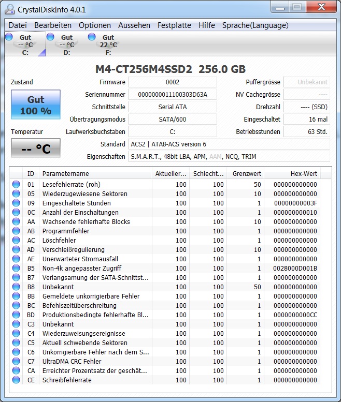Click status icon of C6 Unkorrigierbare Fehler row
The height and width of the screenshot is (402, 341).
(16, 352)
